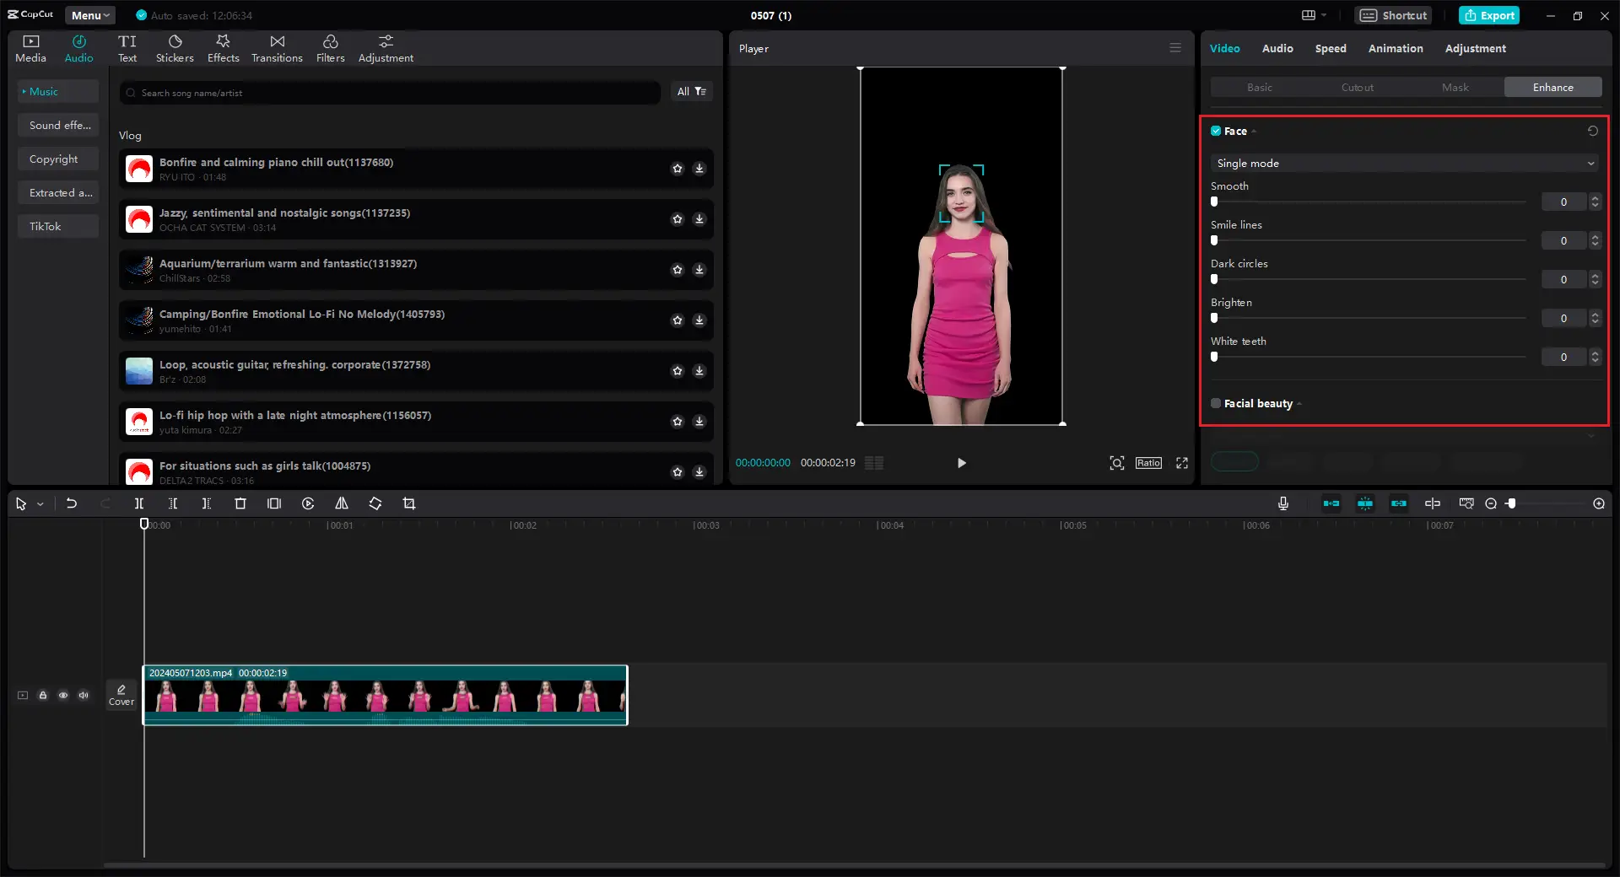
Task: Download the Bonfire and calming piano track
Action: [x=699, y=169]
